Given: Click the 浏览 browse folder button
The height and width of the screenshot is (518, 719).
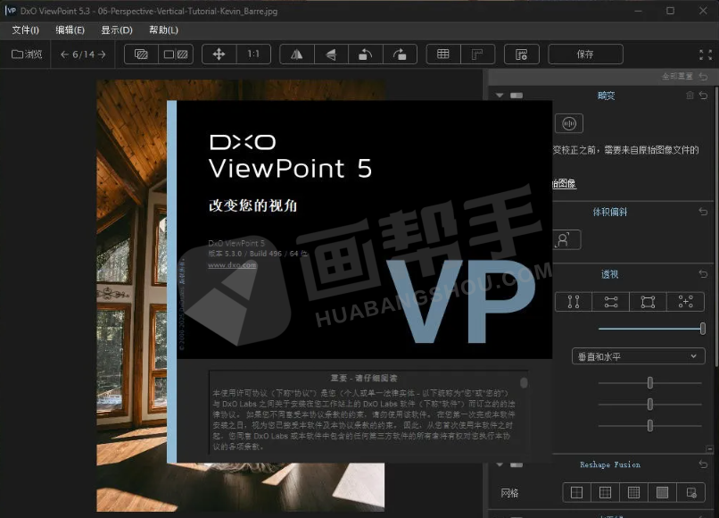Looking at the screenshot, I should [x=27, y=54].
